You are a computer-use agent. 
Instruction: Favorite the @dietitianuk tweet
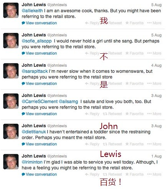pos(135,144)
